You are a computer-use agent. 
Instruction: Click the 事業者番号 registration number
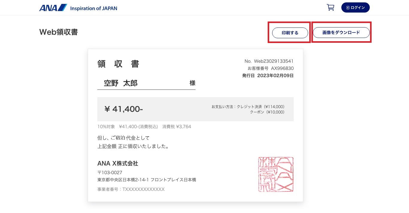(131, 189)
